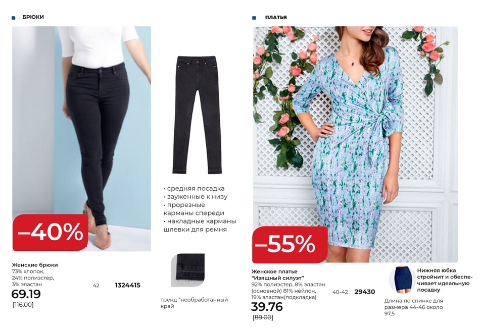Click the средняя посадка feature bullet
The image size is (479, 331).
[x=194, y=189]
